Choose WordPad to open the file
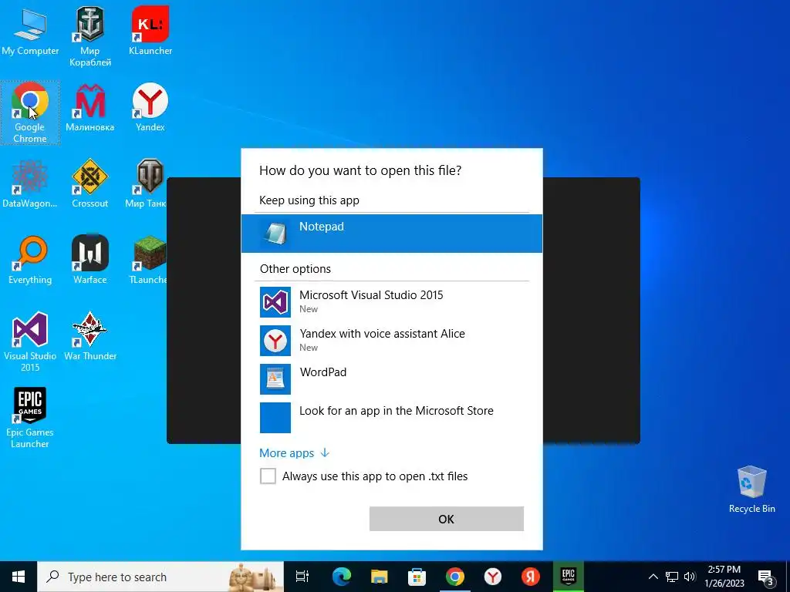 (x=391, y=379)
